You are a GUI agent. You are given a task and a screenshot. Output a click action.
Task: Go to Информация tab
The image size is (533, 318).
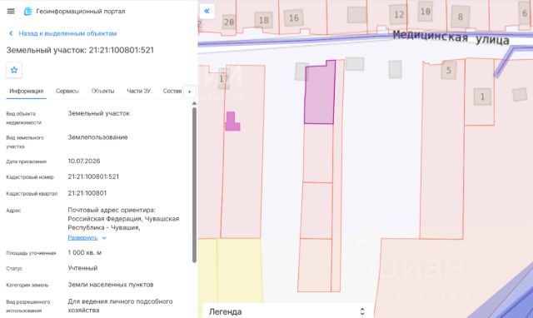(x=26, y=91)
